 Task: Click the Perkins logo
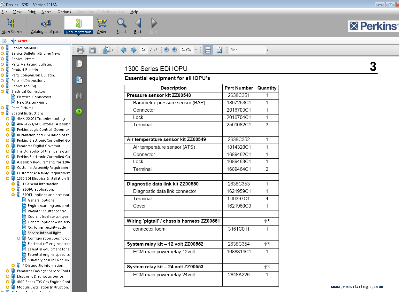coord(373,26)
